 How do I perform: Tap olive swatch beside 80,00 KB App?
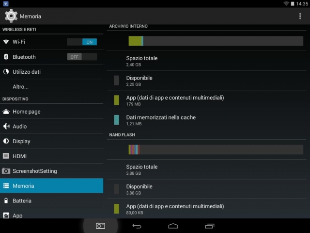pos(117,209)
